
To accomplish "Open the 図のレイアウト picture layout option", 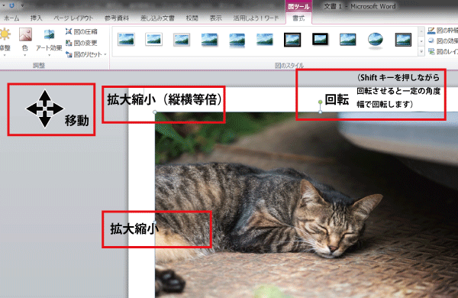I will (443, 52).
